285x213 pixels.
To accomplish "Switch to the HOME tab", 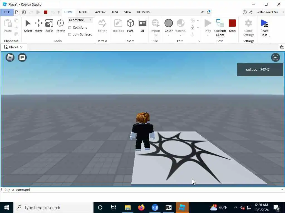I will 68,12.
